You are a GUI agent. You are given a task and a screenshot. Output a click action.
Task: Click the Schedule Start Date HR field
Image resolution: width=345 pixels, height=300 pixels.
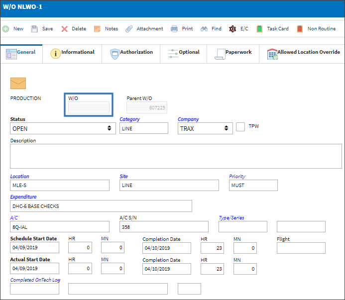click(x=80, y=248)
